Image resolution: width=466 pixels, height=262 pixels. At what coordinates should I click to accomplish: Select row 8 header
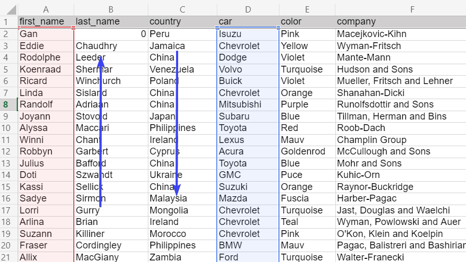[x=9, y=104]
